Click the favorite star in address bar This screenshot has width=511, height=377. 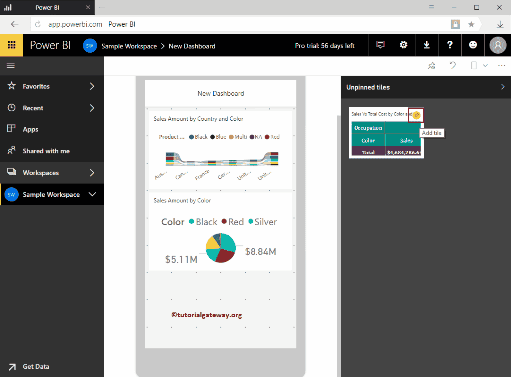pyautogui.click(x=471, y=24)
